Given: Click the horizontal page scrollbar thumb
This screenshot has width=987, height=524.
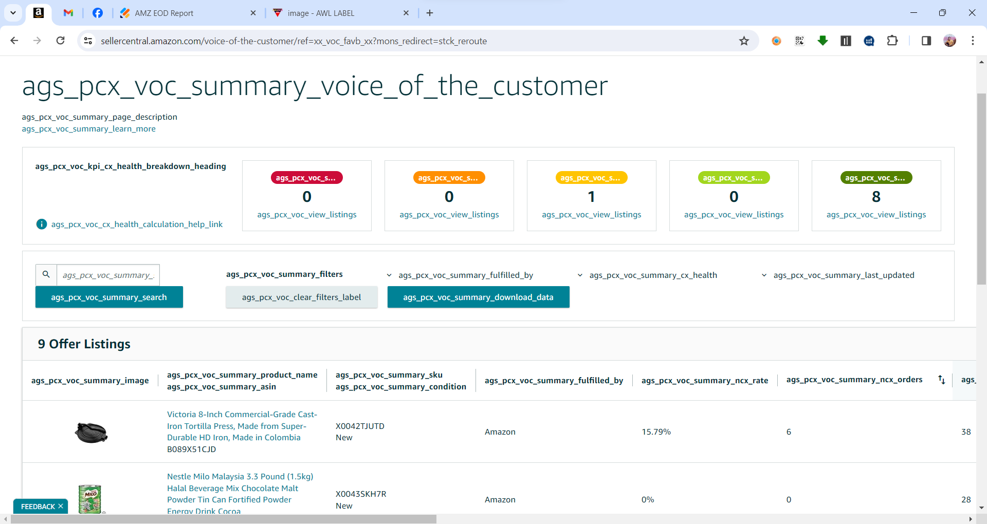Looking at the screenshot, I should [223, 519].
